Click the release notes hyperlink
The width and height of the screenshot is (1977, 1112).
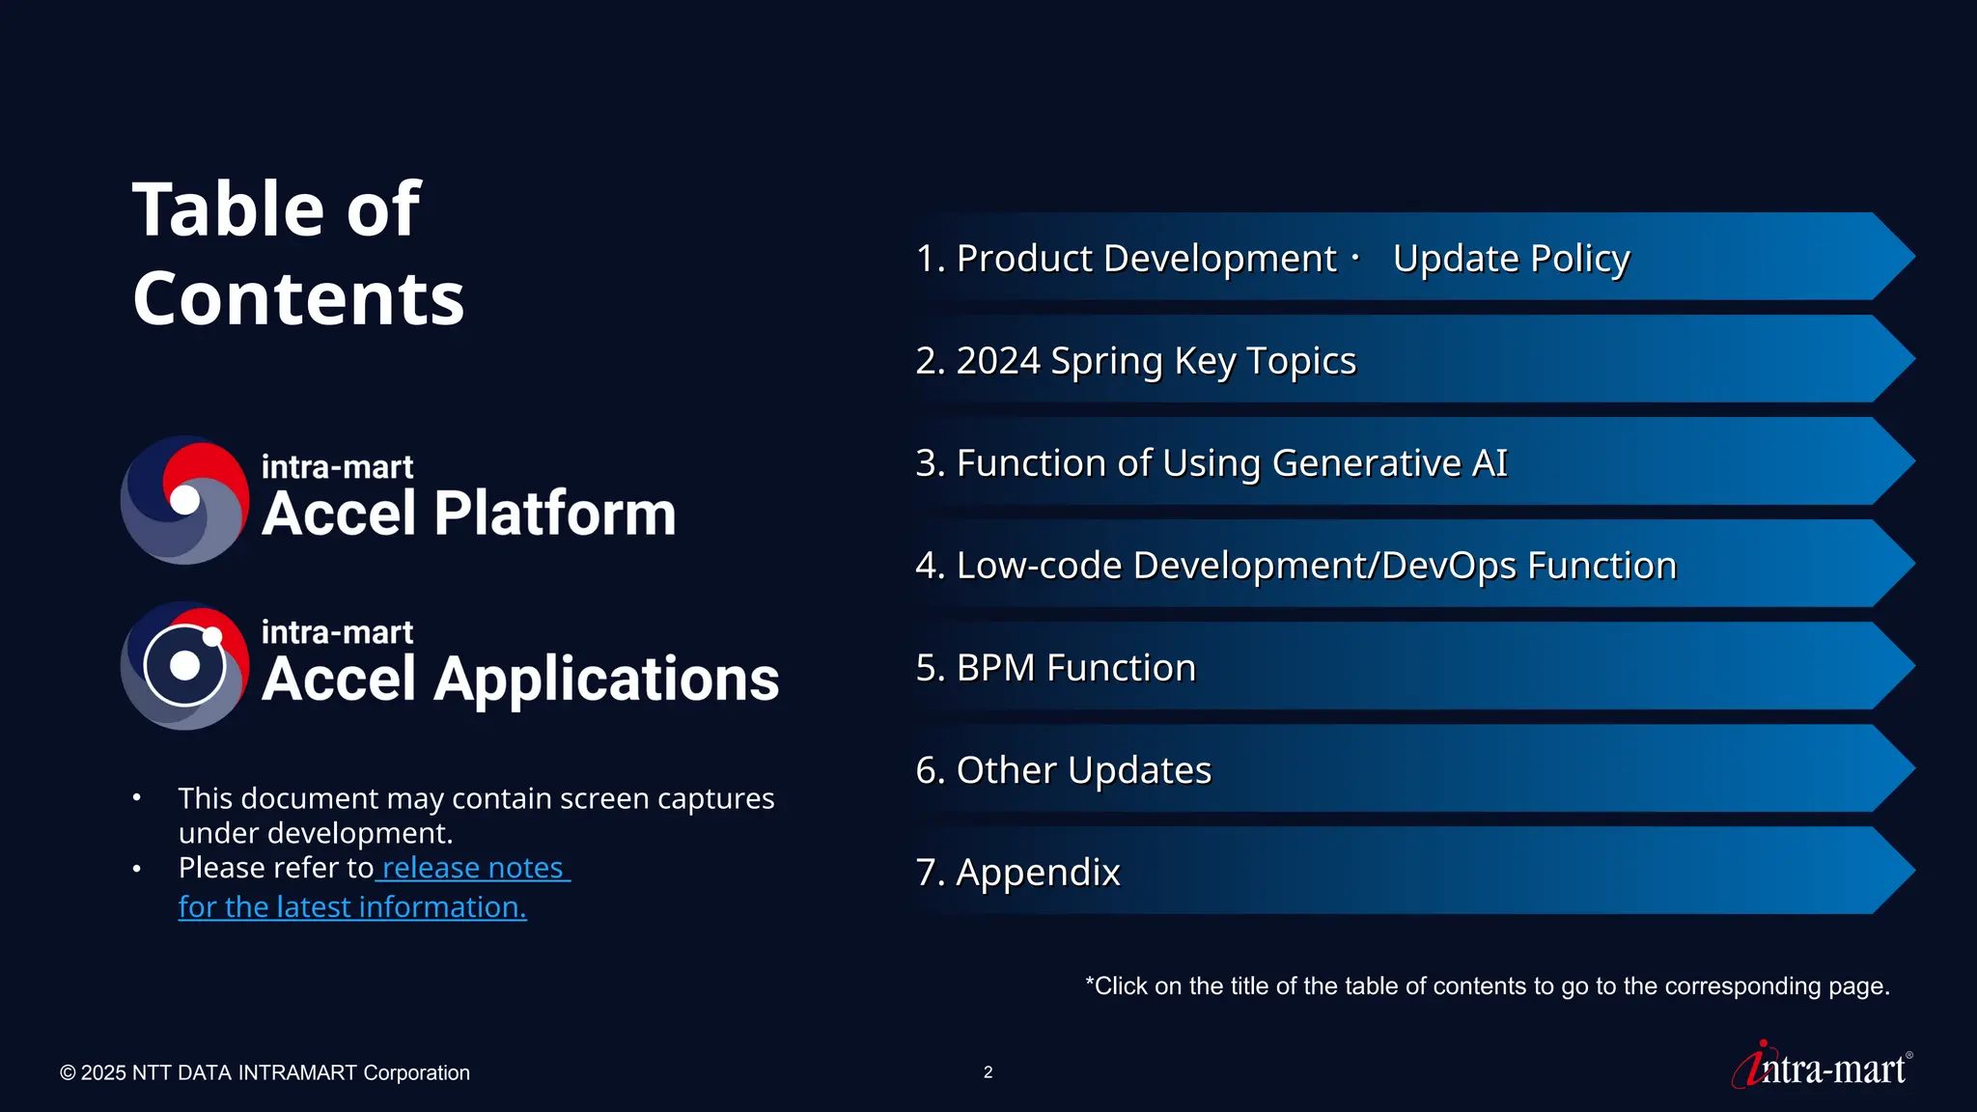(x=472, y=868)
